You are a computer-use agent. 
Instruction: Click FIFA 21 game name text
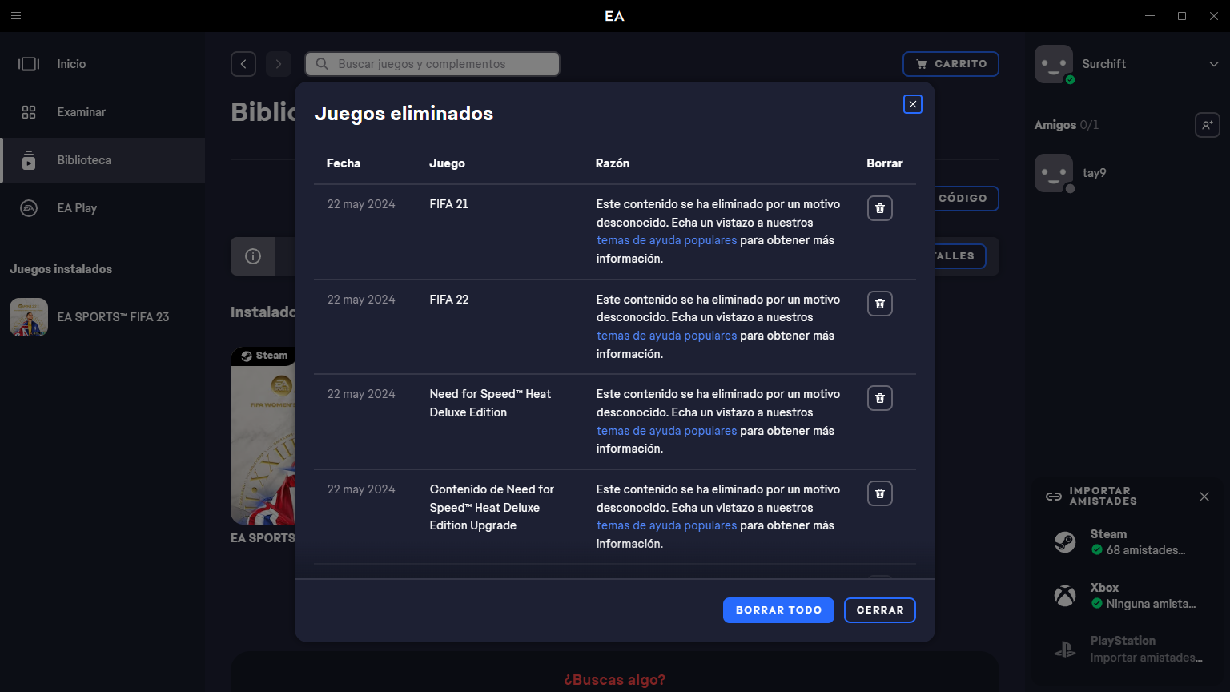(x=449, y=204)
